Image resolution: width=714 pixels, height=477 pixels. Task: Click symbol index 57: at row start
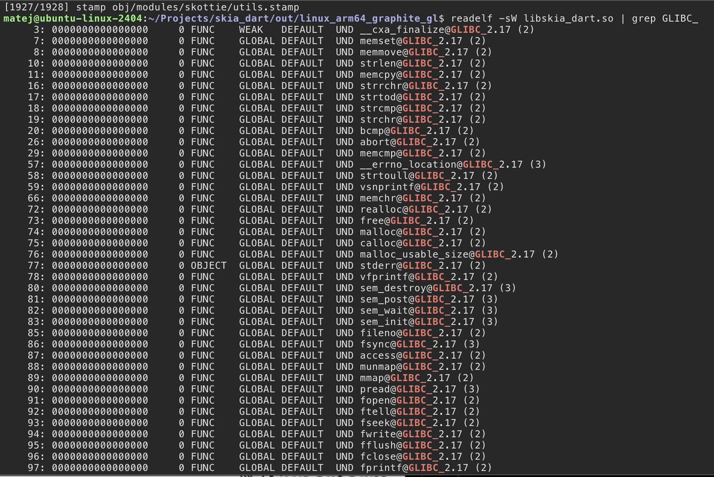click(x=37, y=164)
